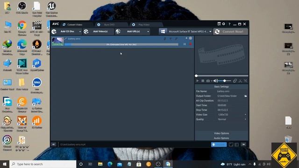Mute the preview speaker icon
Screen dimensions: 299x168
click(x=215, y=81)
